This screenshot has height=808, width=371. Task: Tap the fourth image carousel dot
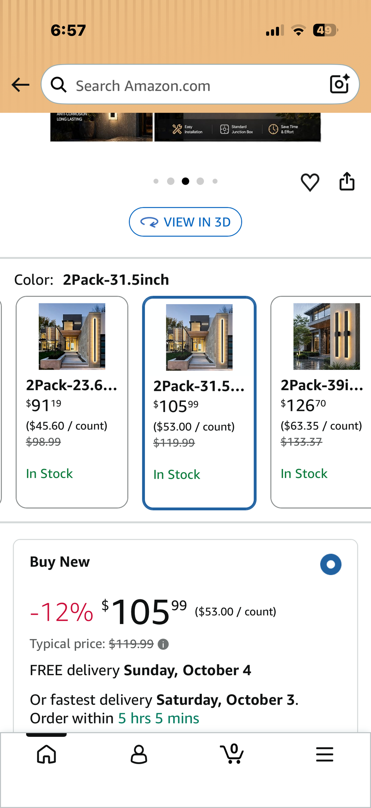(x=200, y=181)
